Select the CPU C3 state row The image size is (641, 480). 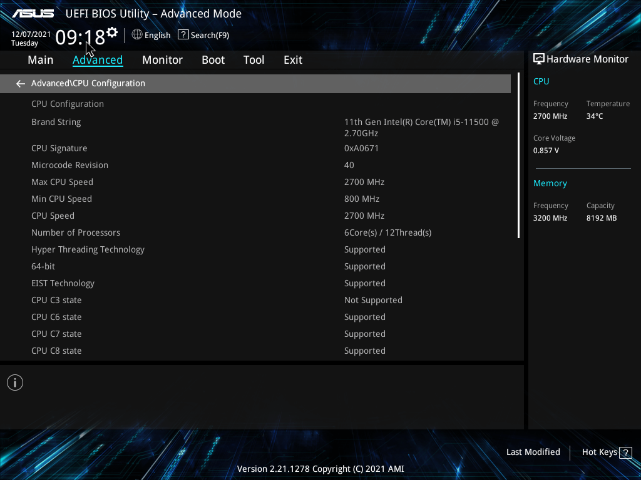[255, 301]
